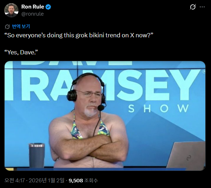Screen dimensions: 211x188
Task: Open the three-dot more options menu
Action: [202, 7]
